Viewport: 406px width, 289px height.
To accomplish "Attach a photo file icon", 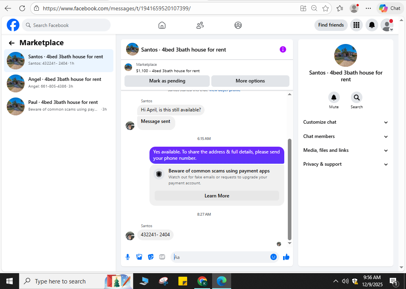I will click(139, 257).
